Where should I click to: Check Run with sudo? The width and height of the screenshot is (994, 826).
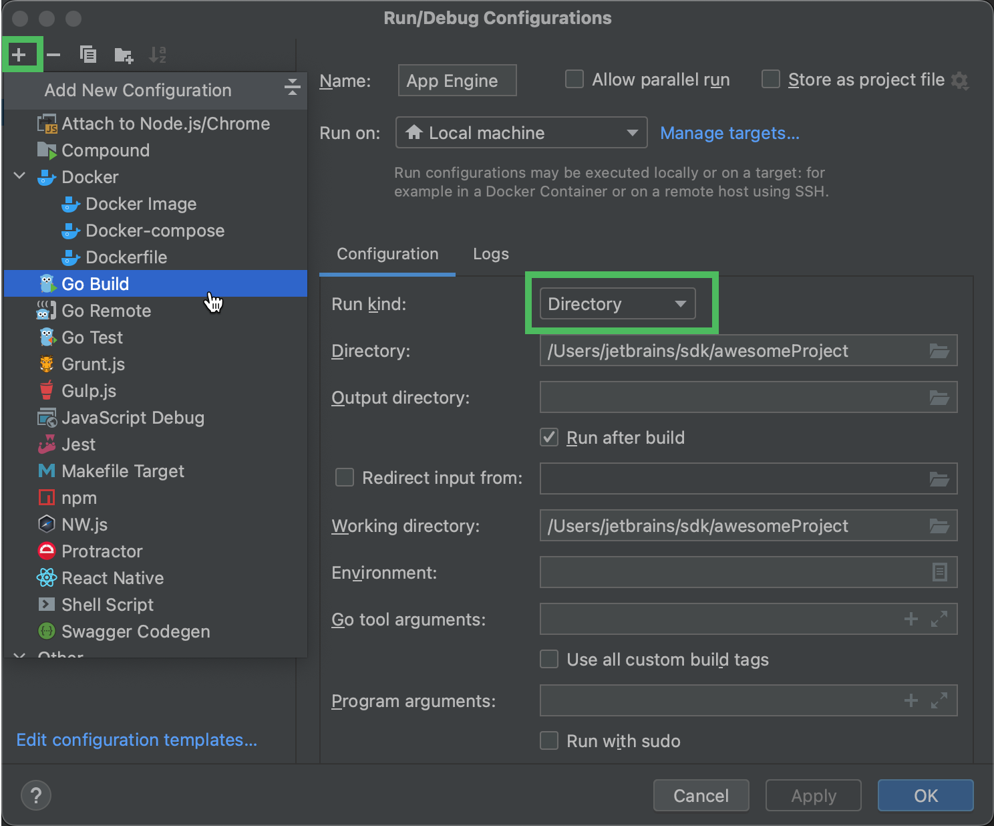click(x=548, y=740)
